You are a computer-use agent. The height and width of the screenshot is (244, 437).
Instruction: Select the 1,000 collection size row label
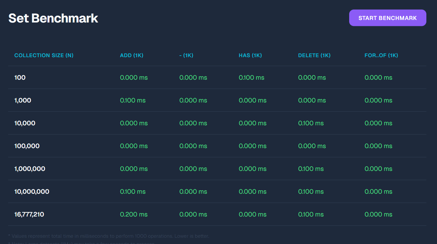[23, 100]
